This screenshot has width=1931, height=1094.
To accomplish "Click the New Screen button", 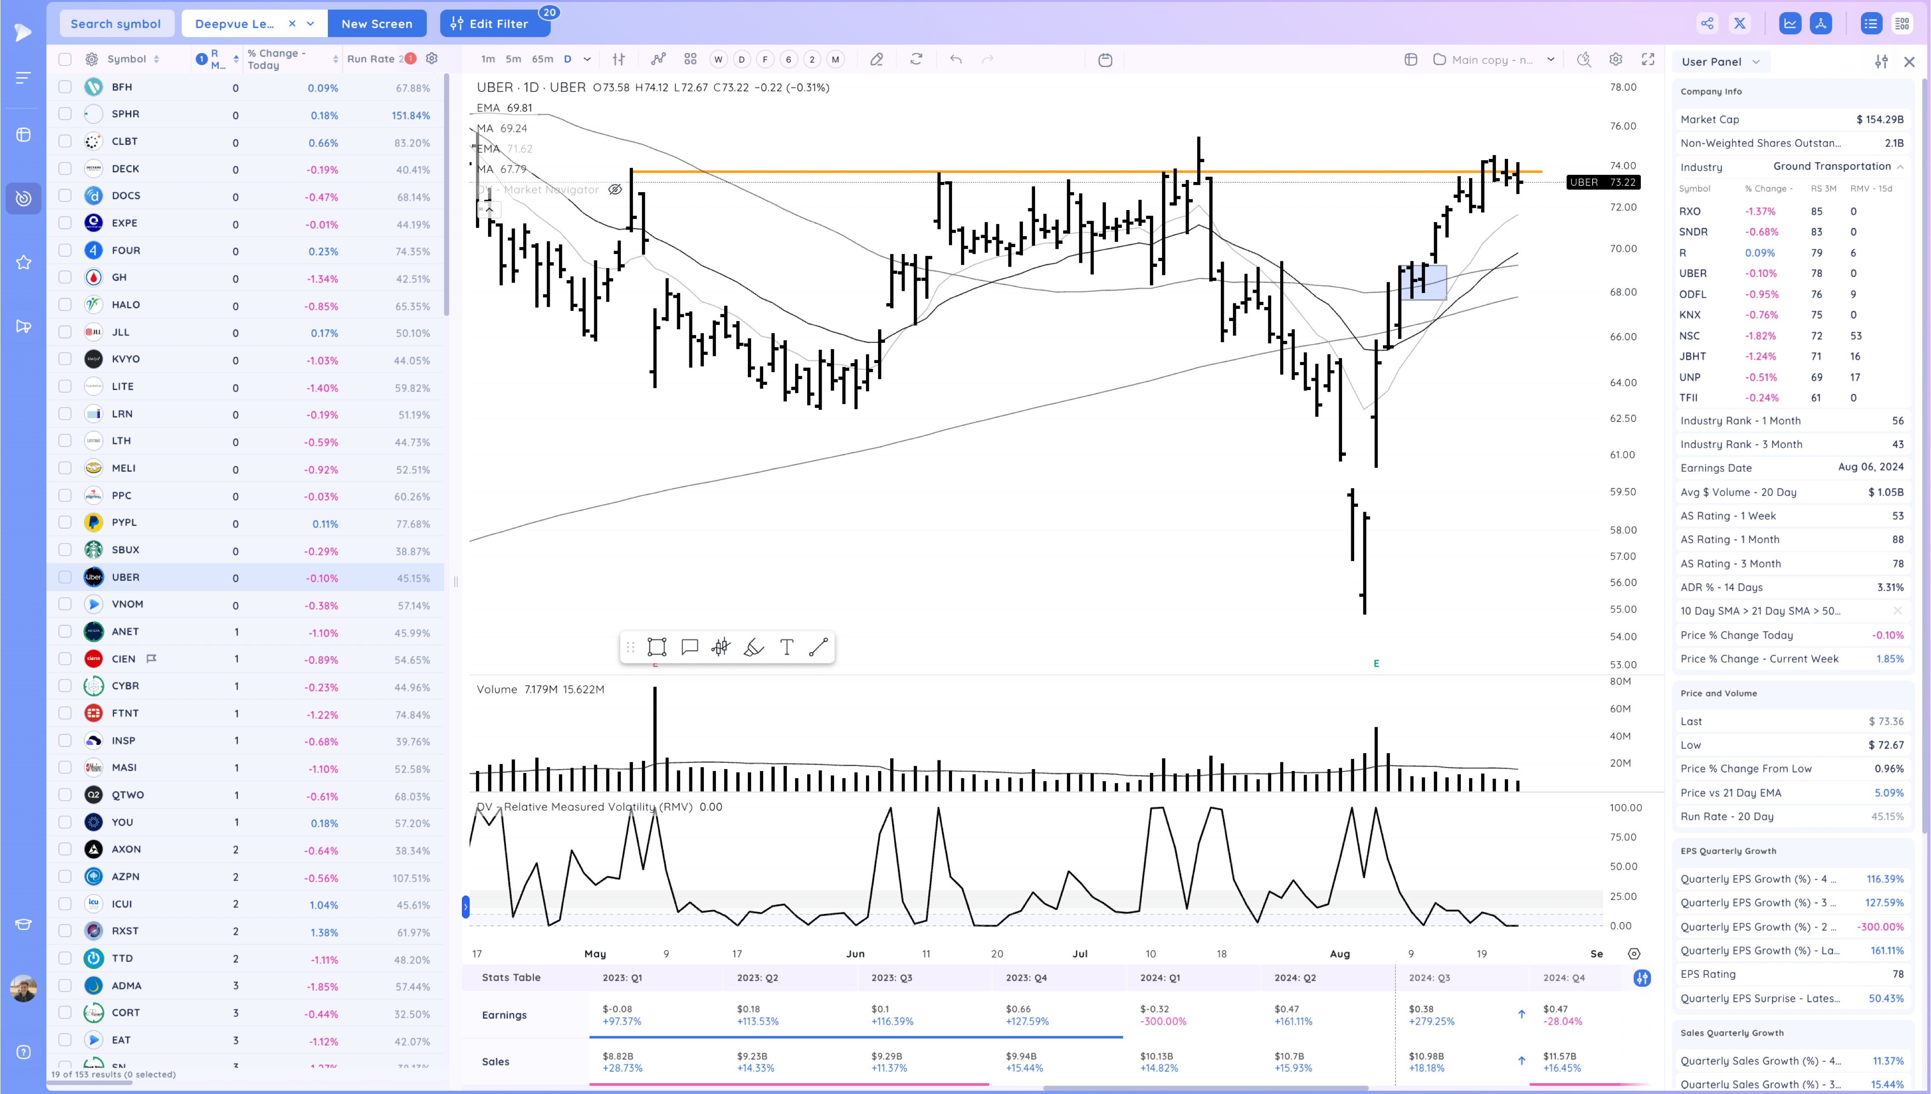I will click(377, 23).
